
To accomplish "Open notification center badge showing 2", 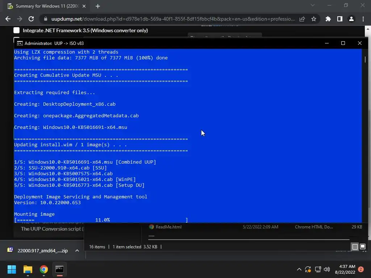I will (361, 269).
